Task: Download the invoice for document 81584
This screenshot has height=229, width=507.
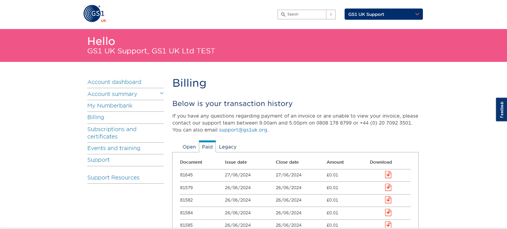Action: click(388, 212)
